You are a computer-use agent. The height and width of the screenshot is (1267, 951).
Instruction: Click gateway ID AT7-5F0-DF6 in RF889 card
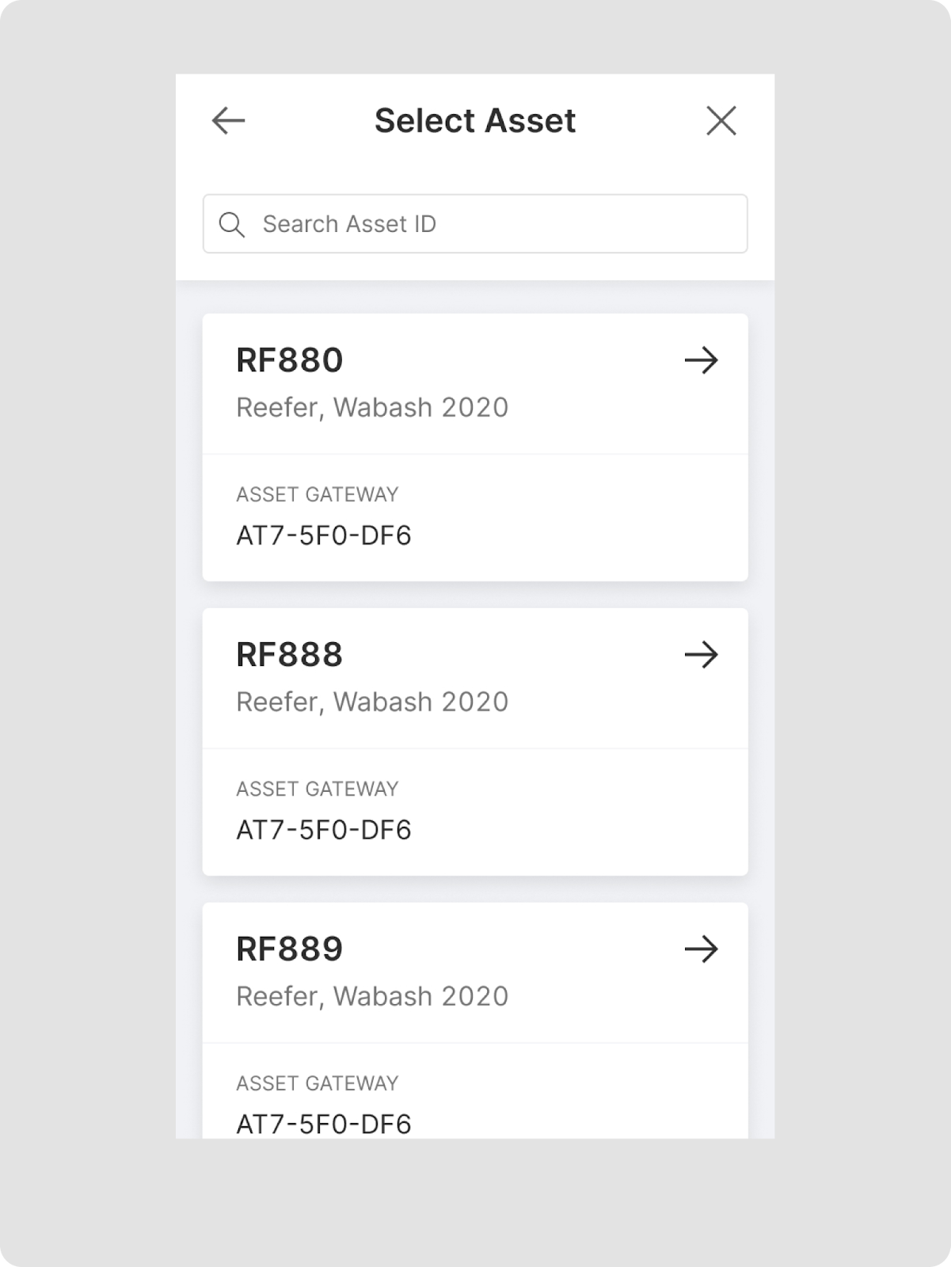tap(324, 1124)
